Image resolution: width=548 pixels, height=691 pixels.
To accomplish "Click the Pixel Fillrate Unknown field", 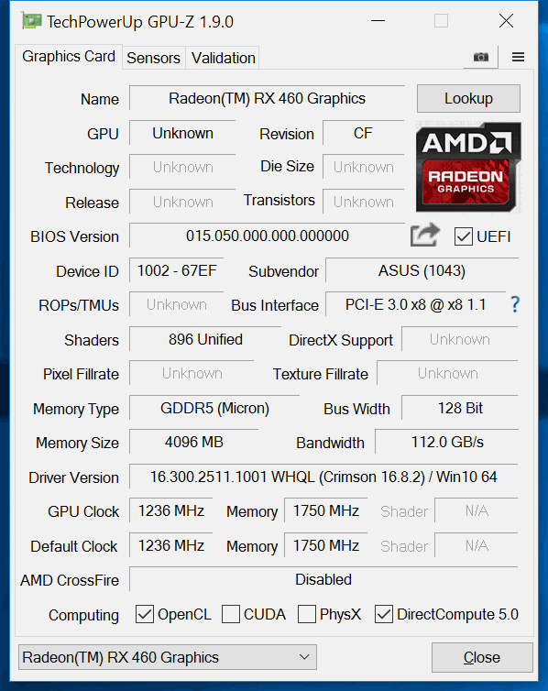I will (x=192, y=373).
